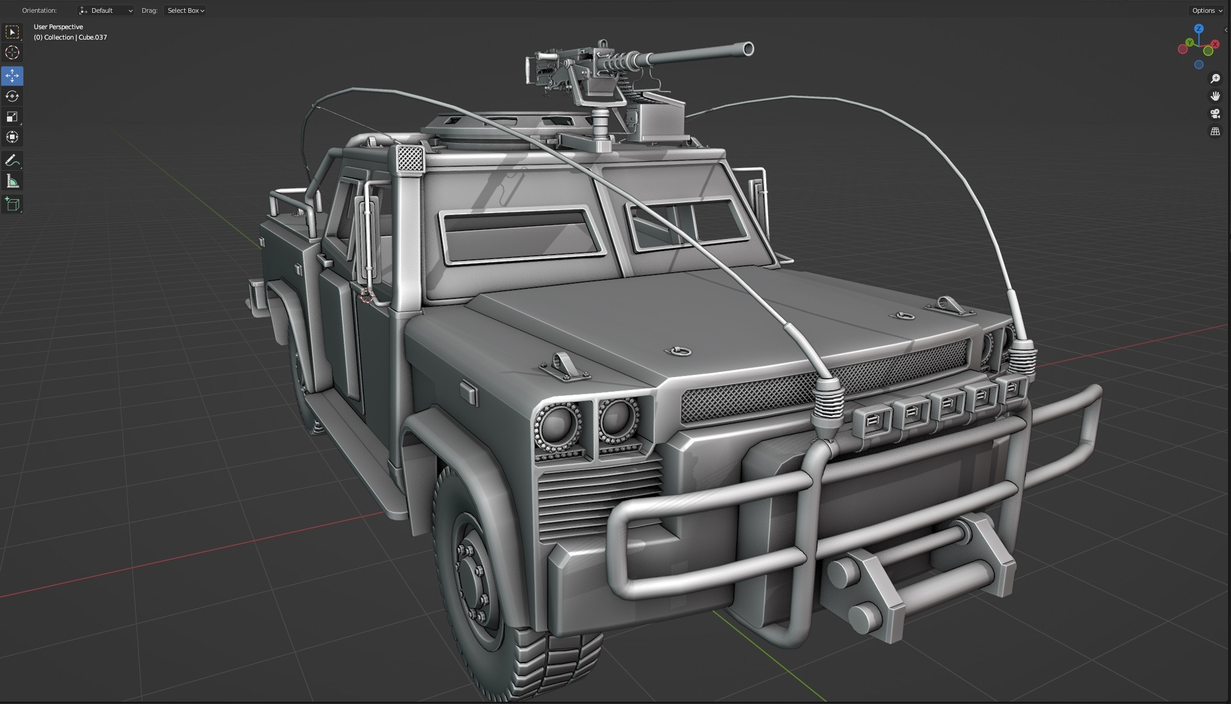
Task: Click the X axis ball on navigation gizmo
Action: (1215, 43)
